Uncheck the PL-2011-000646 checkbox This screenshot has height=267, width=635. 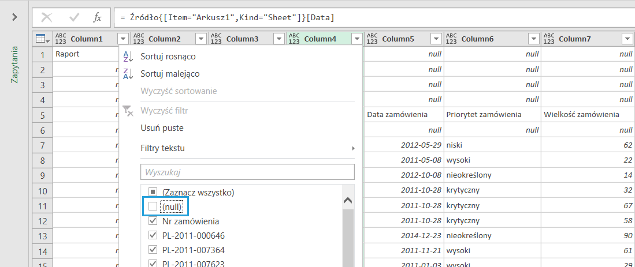click(x=153, y=235)
